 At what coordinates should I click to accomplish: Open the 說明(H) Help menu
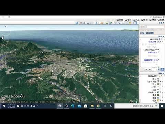[x=120, y=20]
